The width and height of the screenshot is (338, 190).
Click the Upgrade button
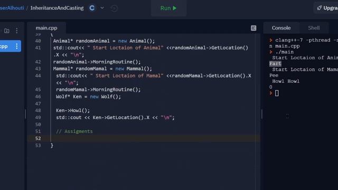326,8
